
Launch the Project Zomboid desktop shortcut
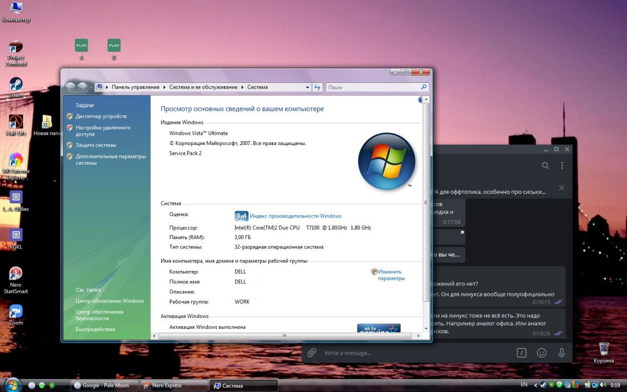pos(16,53)
